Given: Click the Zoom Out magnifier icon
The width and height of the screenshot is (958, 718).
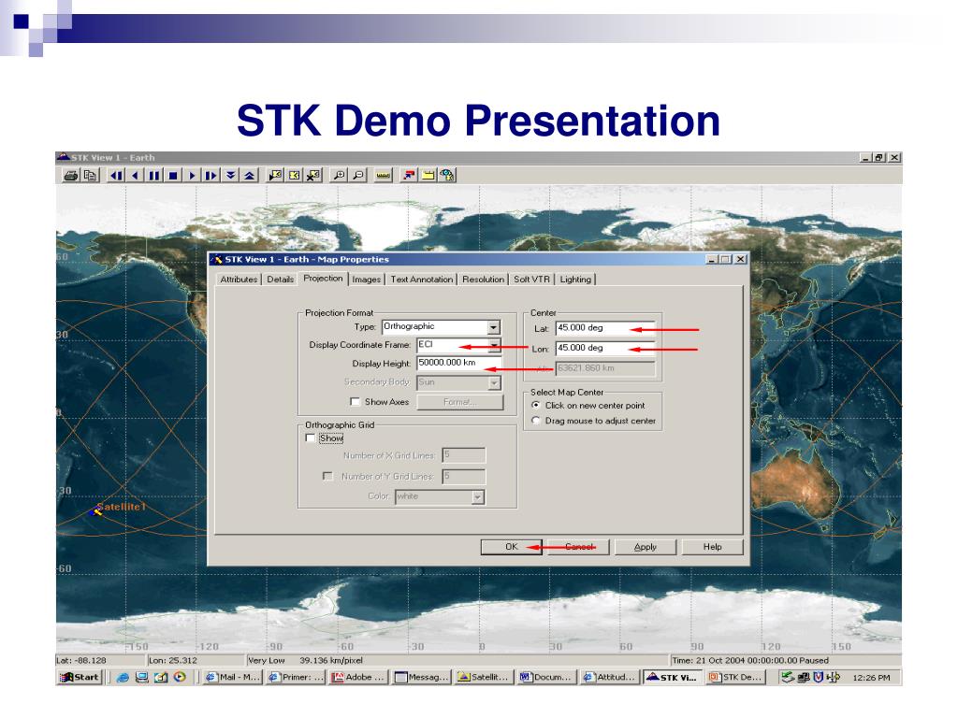Looking at the screenshot, I should [x=358, y=176].
